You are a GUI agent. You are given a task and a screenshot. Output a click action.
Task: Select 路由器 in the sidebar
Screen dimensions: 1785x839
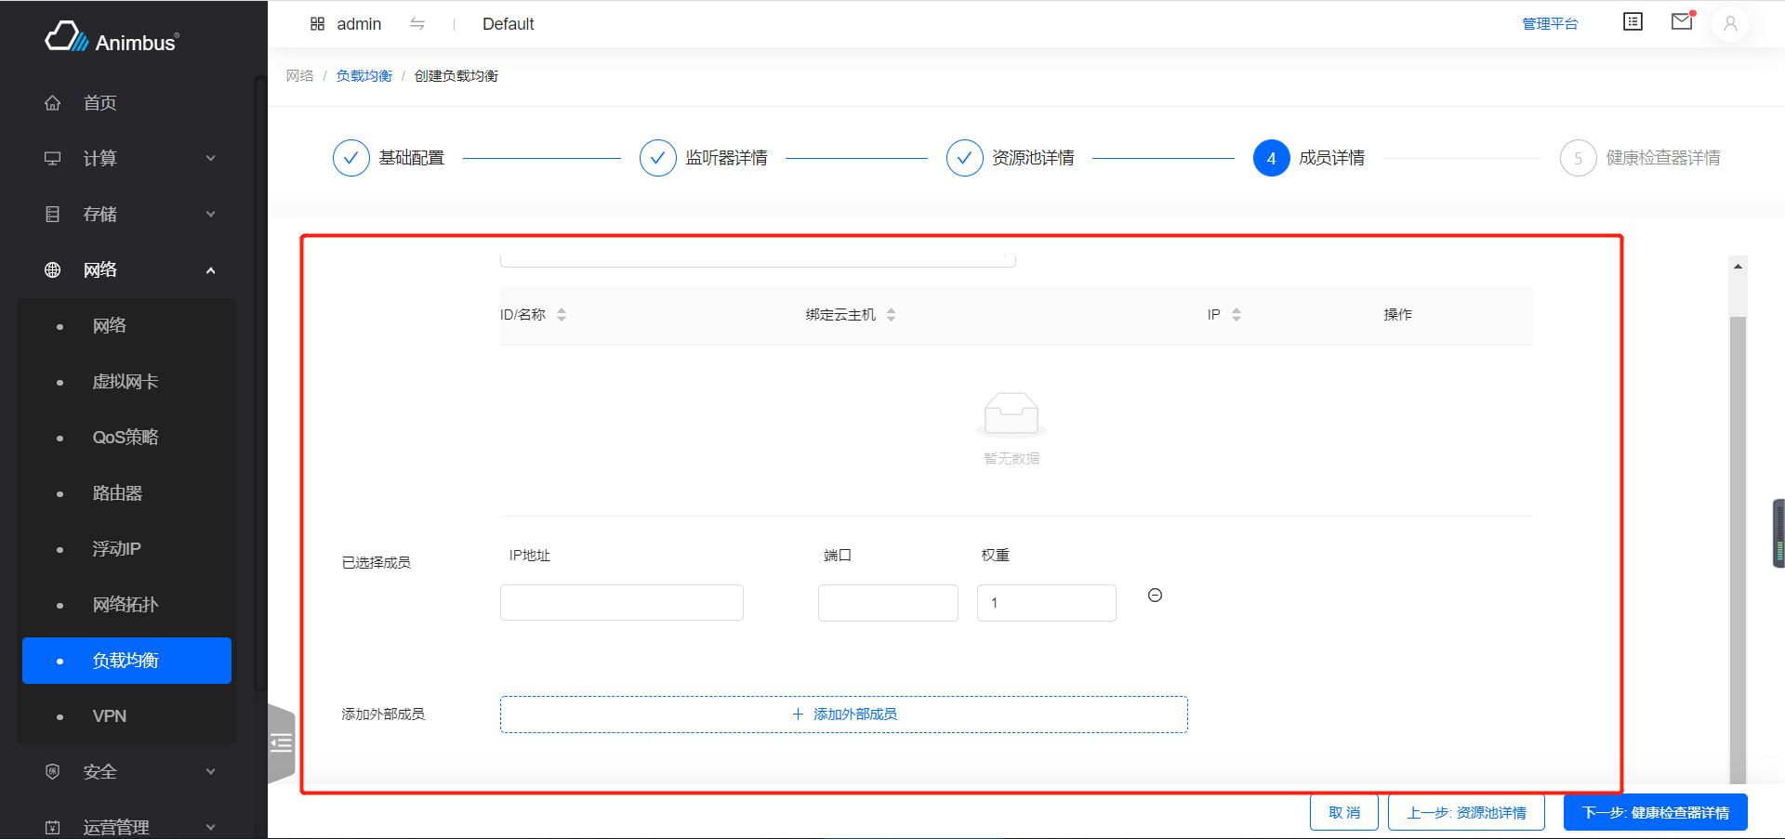[x=117, y=493]
